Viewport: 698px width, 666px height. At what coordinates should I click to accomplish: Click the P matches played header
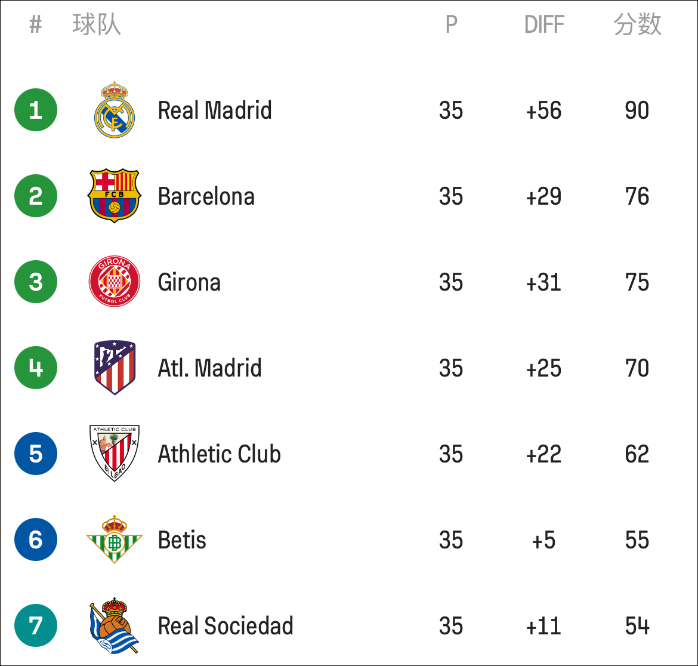point(452,24)
